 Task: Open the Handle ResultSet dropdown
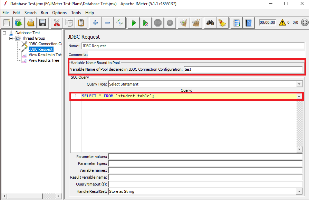[299, 191]
